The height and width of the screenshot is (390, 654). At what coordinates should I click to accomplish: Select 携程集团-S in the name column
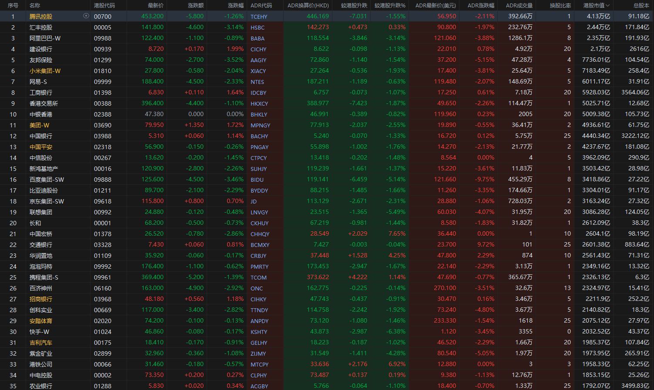pyautogui.click(x=44, y=277)
